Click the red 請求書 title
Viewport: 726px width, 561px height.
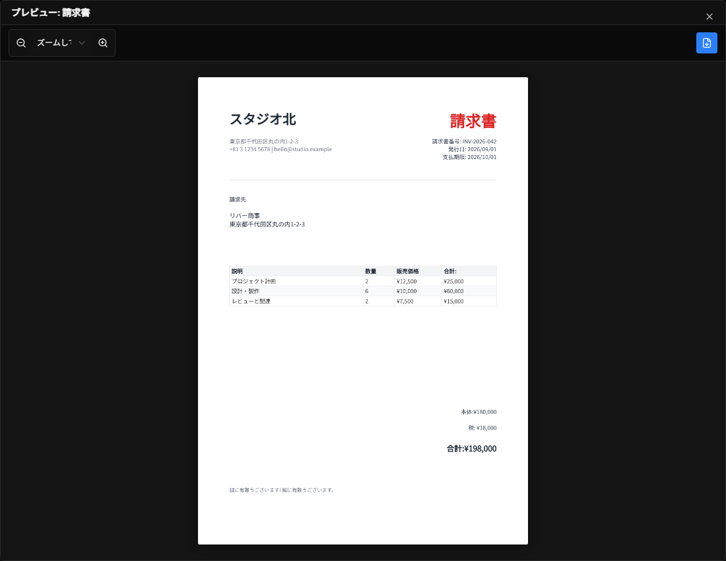pyautogui.click(x=473, y=121)
